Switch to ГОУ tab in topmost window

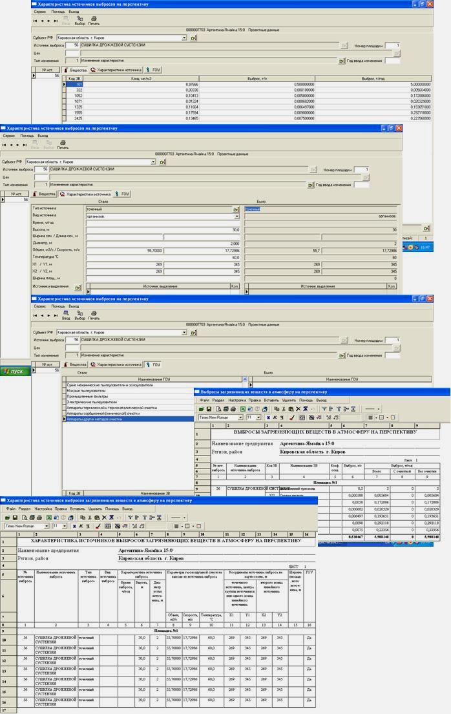[x=152, y=69]
